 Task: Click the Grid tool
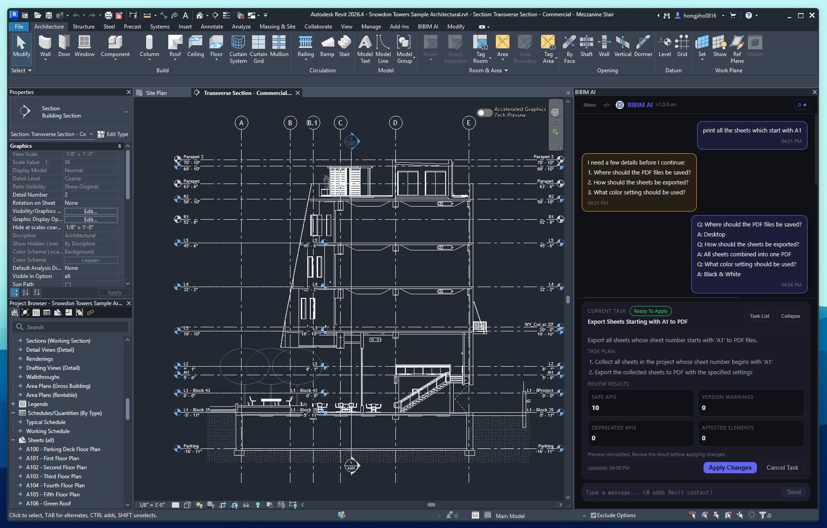pyautogui.click(x=683, y=47)
